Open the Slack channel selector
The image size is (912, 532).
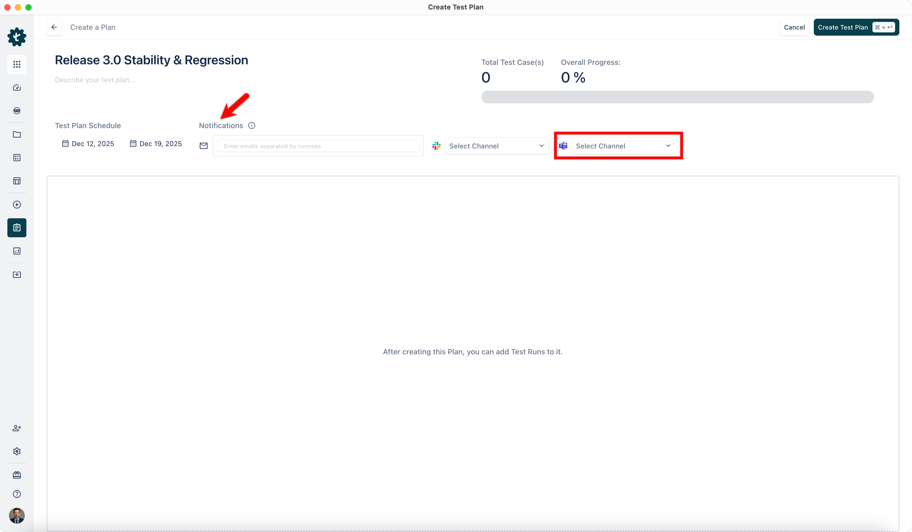[x=497, y=146]
